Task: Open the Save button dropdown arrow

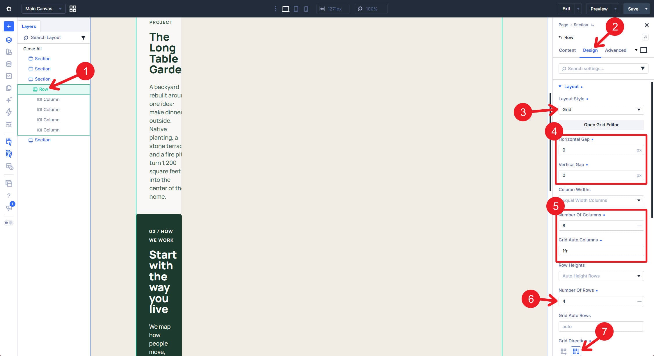Action: (646, 9)
